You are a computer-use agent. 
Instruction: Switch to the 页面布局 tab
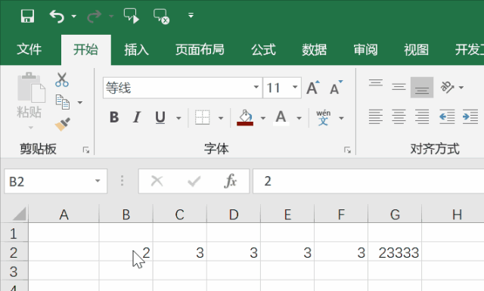pyautogui.click(x=200, y=49)
